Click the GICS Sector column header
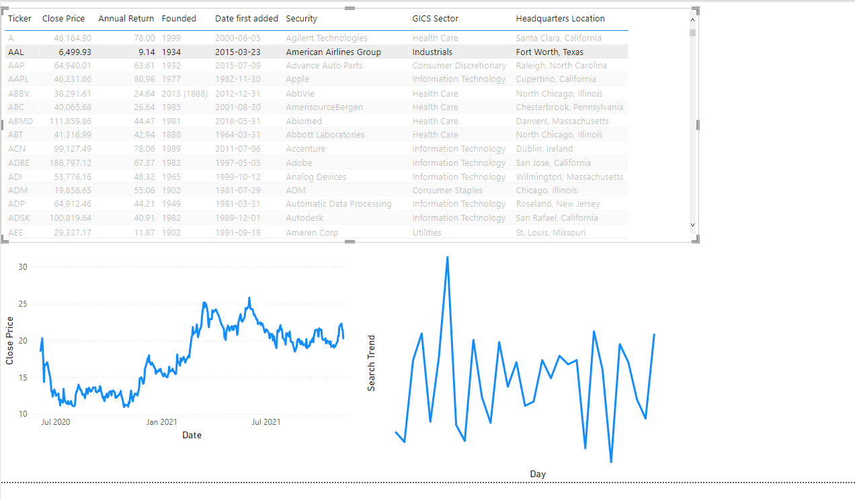The height and width of the screenshot is (500, 855). (x=435, y=19)
